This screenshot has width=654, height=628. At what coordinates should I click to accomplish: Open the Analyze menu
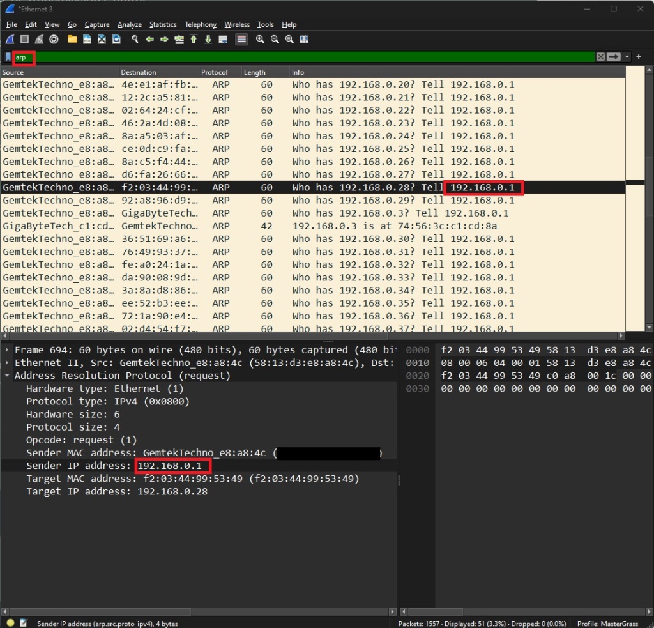click(x=129, y=24)
